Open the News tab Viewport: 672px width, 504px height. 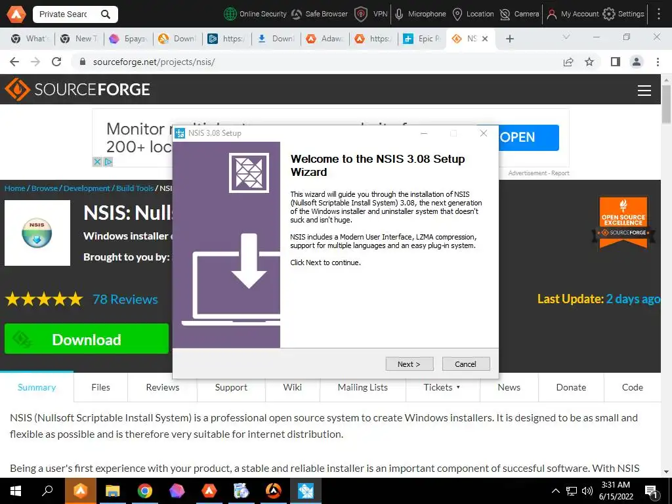(509, 387)
